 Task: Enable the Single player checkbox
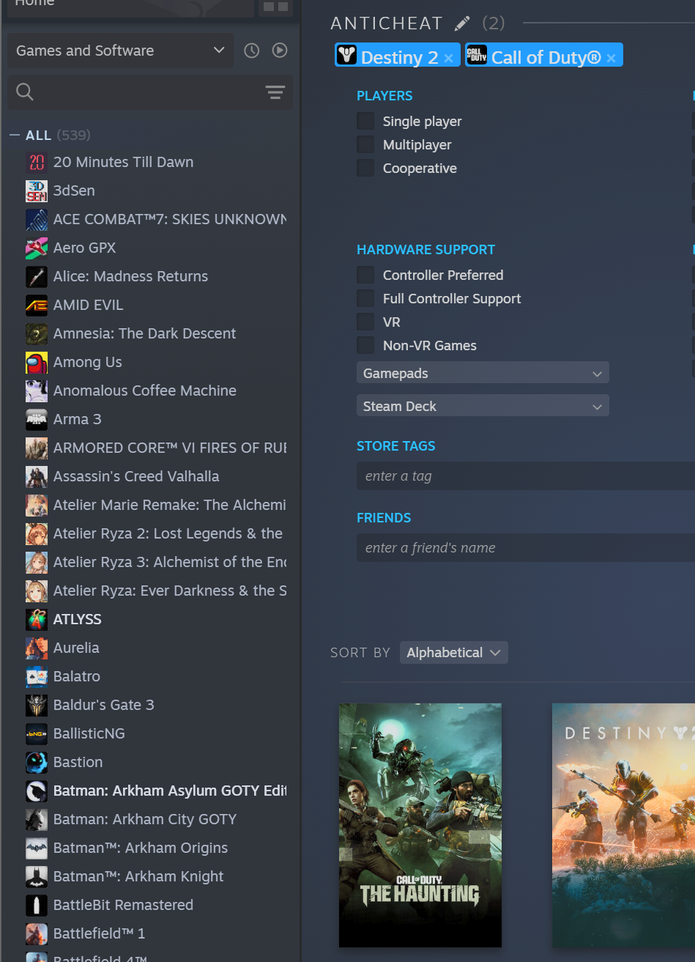[x=365, y=121]
